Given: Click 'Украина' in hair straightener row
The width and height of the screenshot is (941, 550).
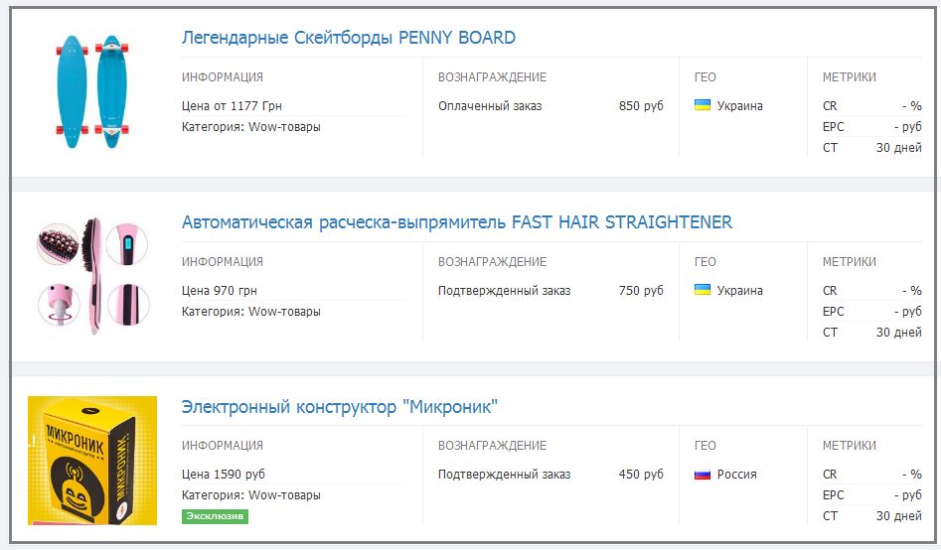Looking at the screenshot, I should (740, 291).
